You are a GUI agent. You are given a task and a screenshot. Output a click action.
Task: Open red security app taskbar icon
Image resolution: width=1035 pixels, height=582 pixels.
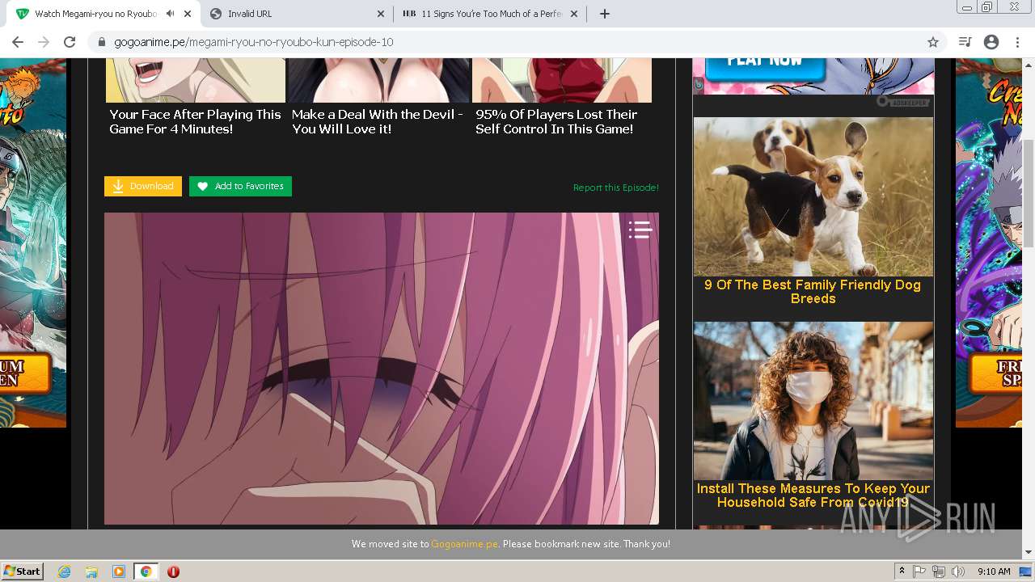click(x=173, y=571)
